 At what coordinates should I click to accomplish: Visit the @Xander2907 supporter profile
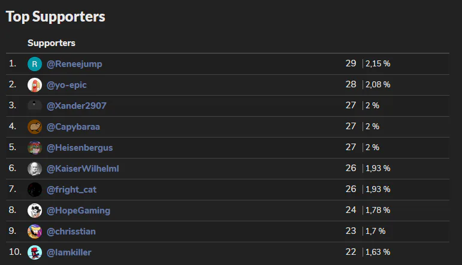pos(76,106)
